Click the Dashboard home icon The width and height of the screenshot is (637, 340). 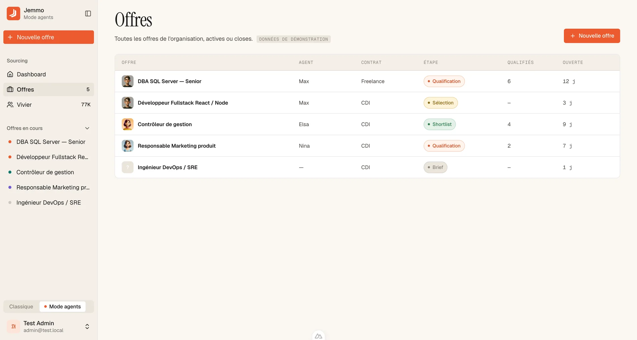10,74
